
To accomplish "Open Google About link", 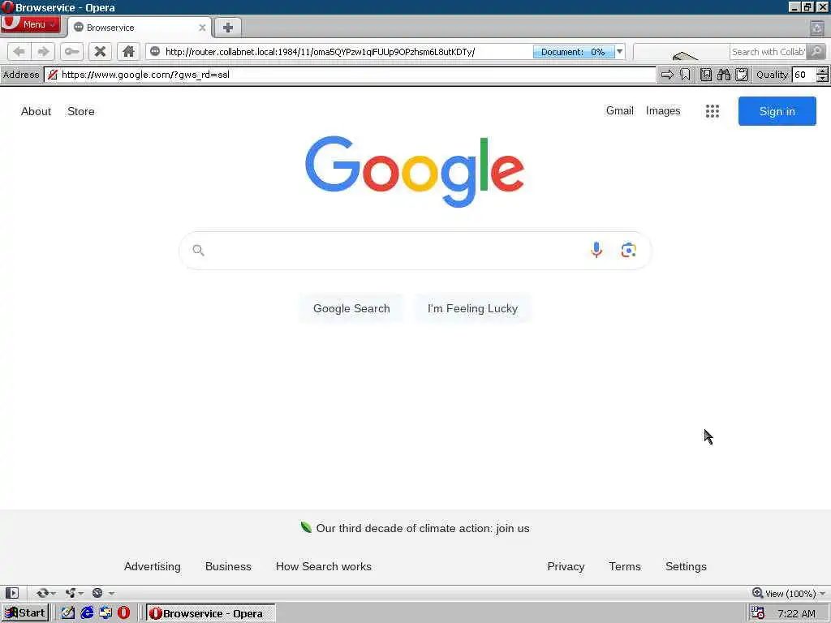I will [x=36, y=111].
